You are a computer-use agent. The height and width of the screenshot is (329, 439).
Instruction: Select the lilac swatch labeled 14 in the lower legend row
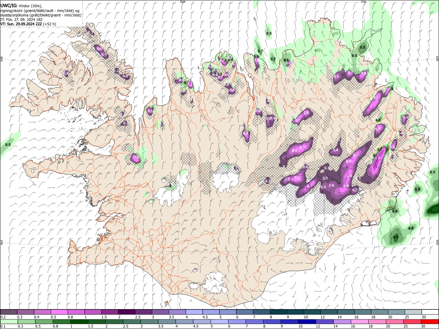[342, 321]
